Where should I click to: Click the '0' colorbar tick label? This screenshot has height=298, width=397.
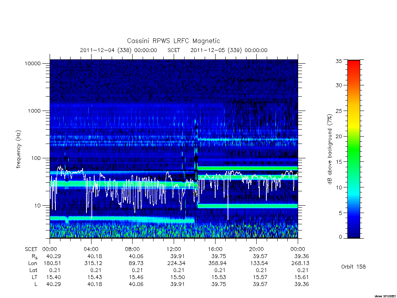pos(340,237)
